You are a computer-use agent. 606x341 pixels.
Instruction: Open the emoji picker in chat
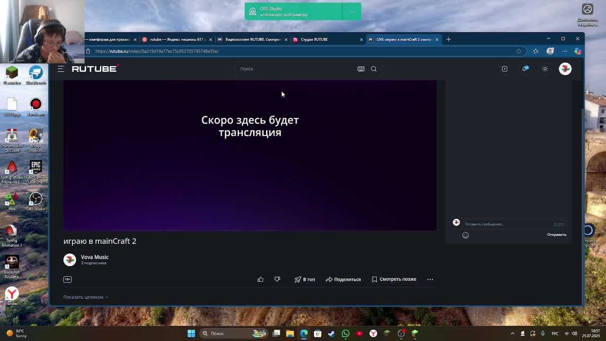(465, 235)
